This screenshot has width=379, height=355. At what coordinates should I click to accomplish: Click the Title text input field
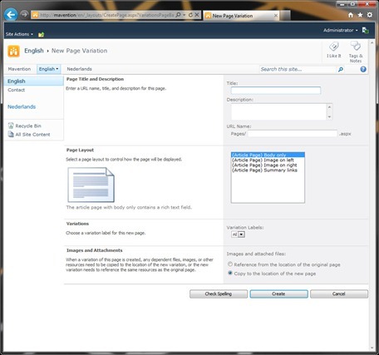coord(276,91)
